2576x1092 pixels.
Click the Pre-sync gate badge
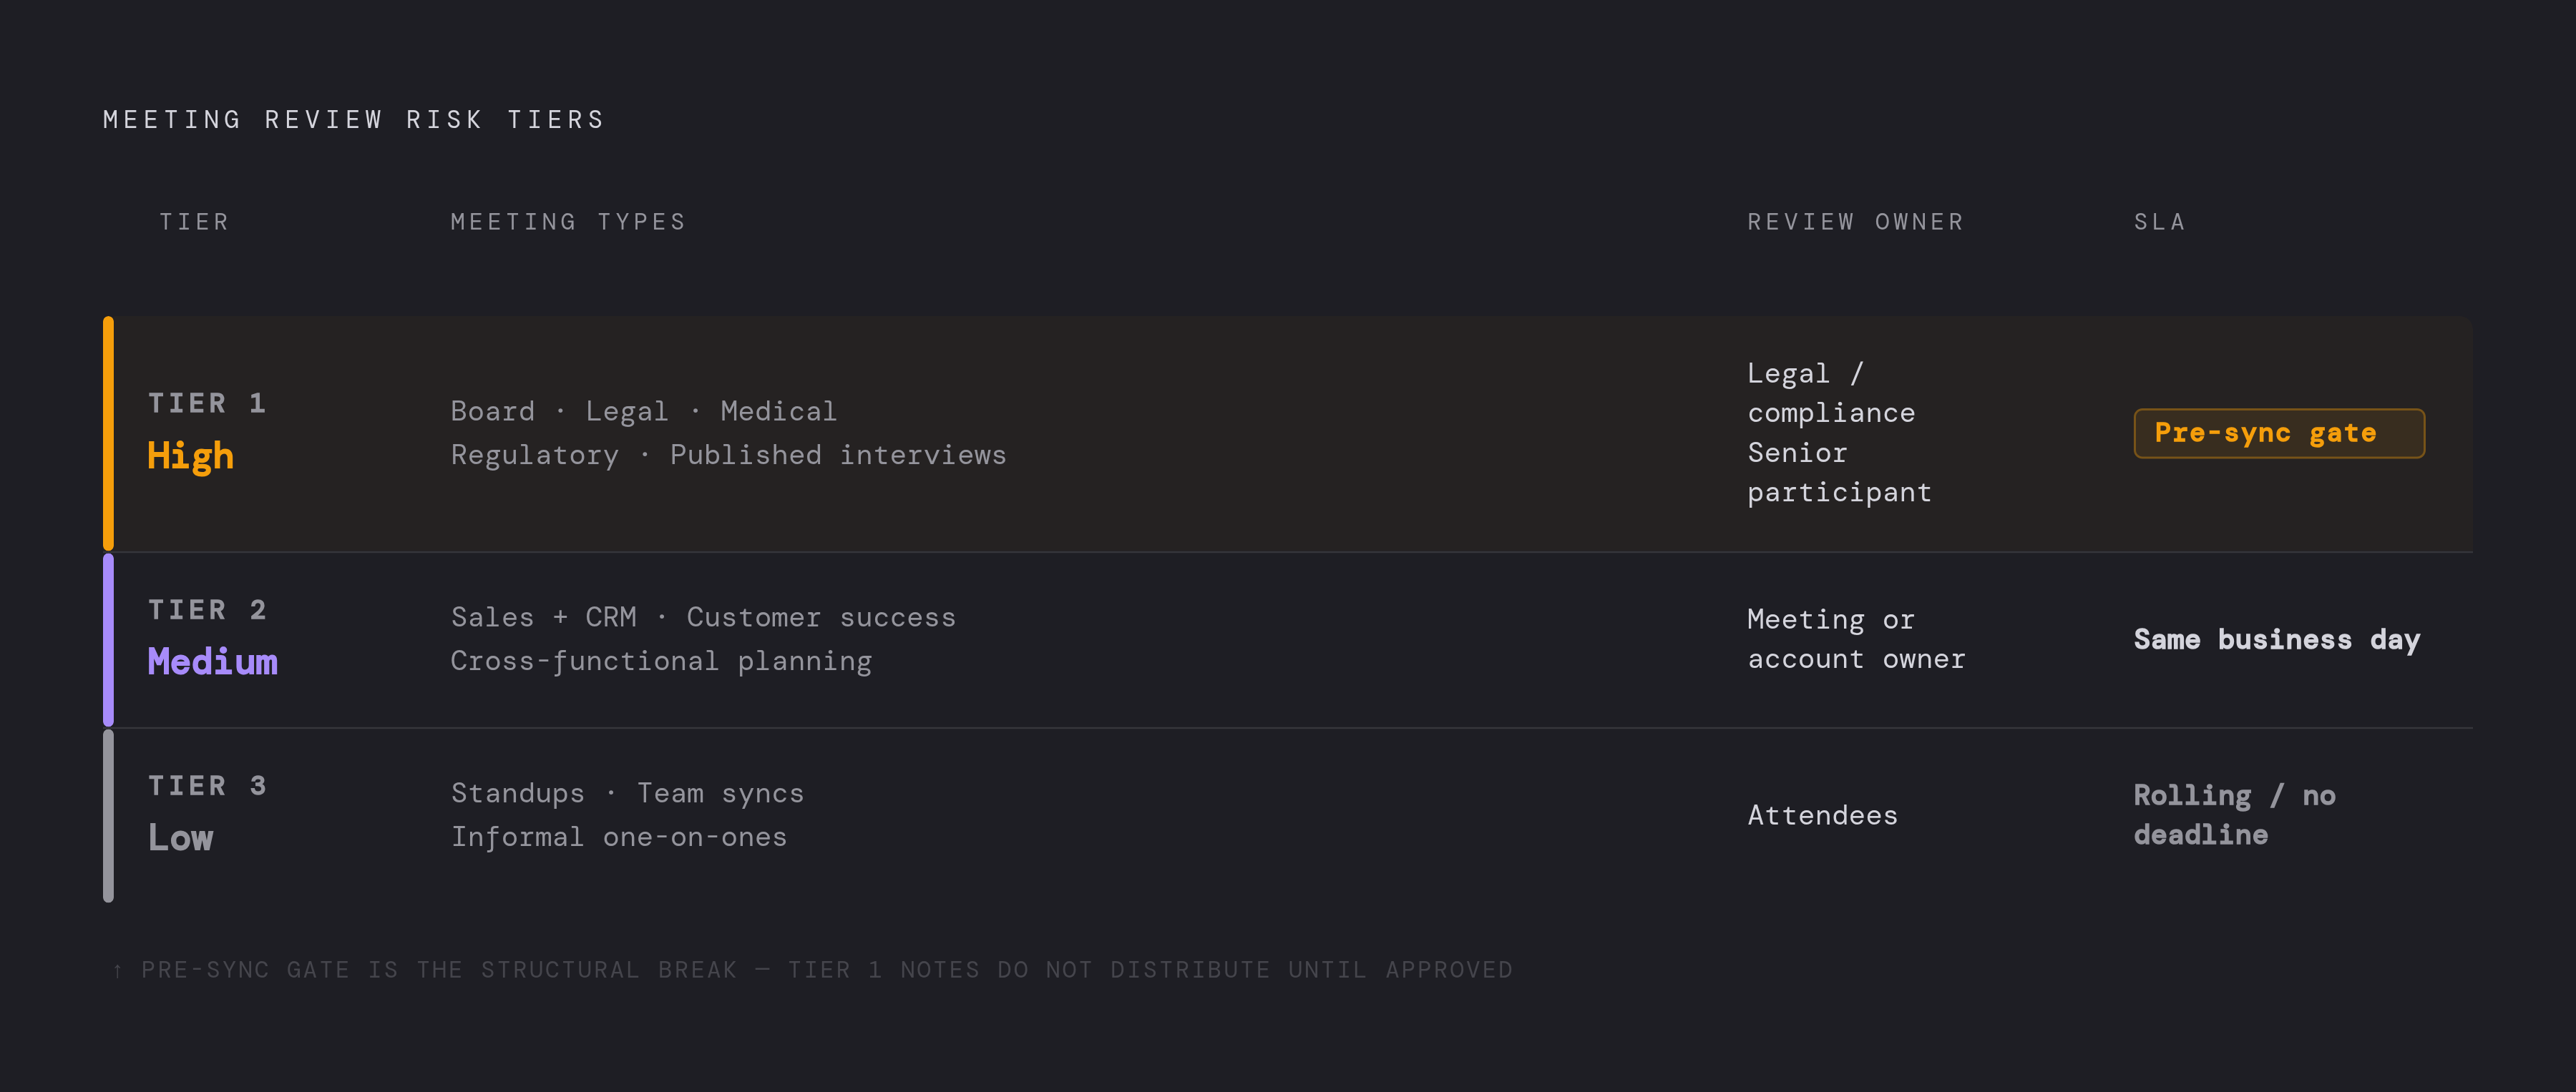(2278, 433)
